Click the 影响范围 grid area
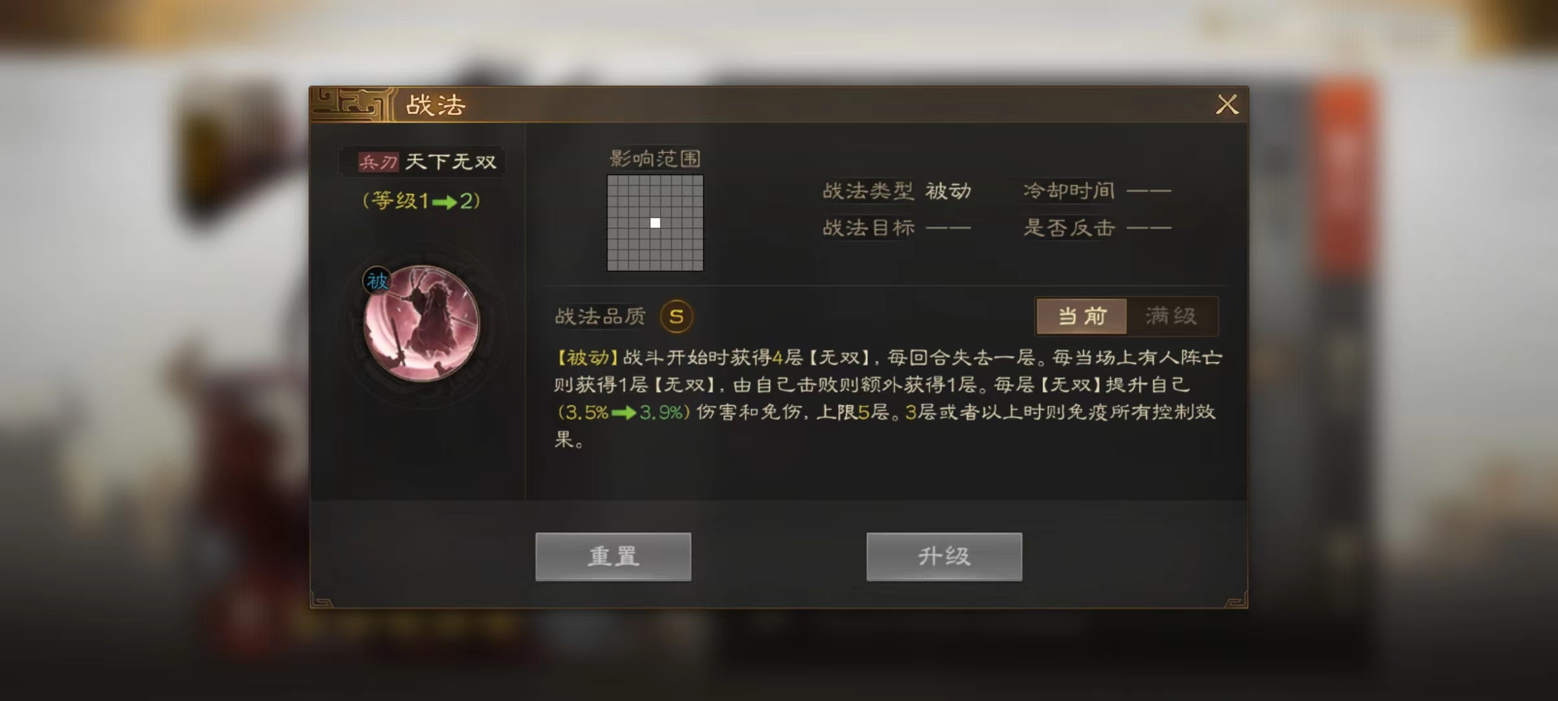 pos(655,223)
